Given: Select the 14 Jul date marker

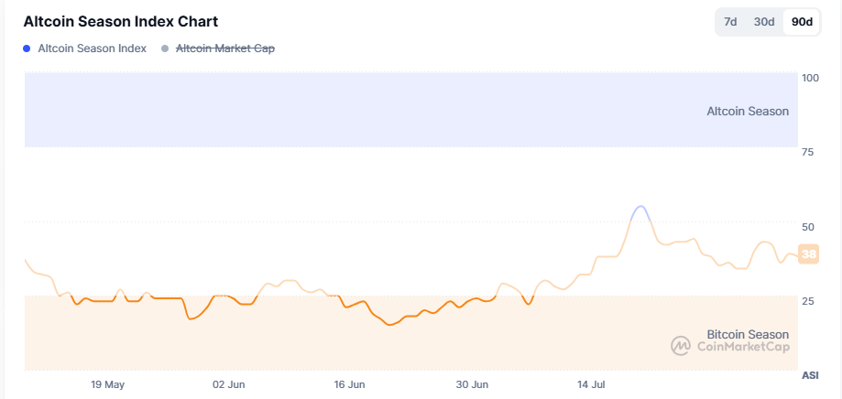Looking at the screenshot, I should (x=593, y=384).
